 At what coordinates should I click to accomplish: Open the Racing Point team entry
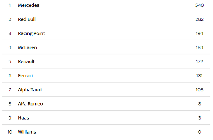[x=31, y=33]
